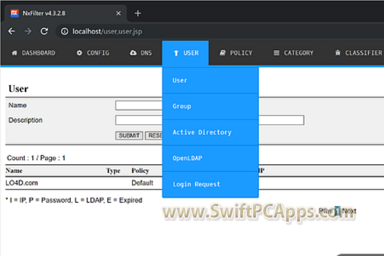Select Group from the dropdown menu
Image resolution: width=384 pixels, height=256 pixels.
coord(210,106)
